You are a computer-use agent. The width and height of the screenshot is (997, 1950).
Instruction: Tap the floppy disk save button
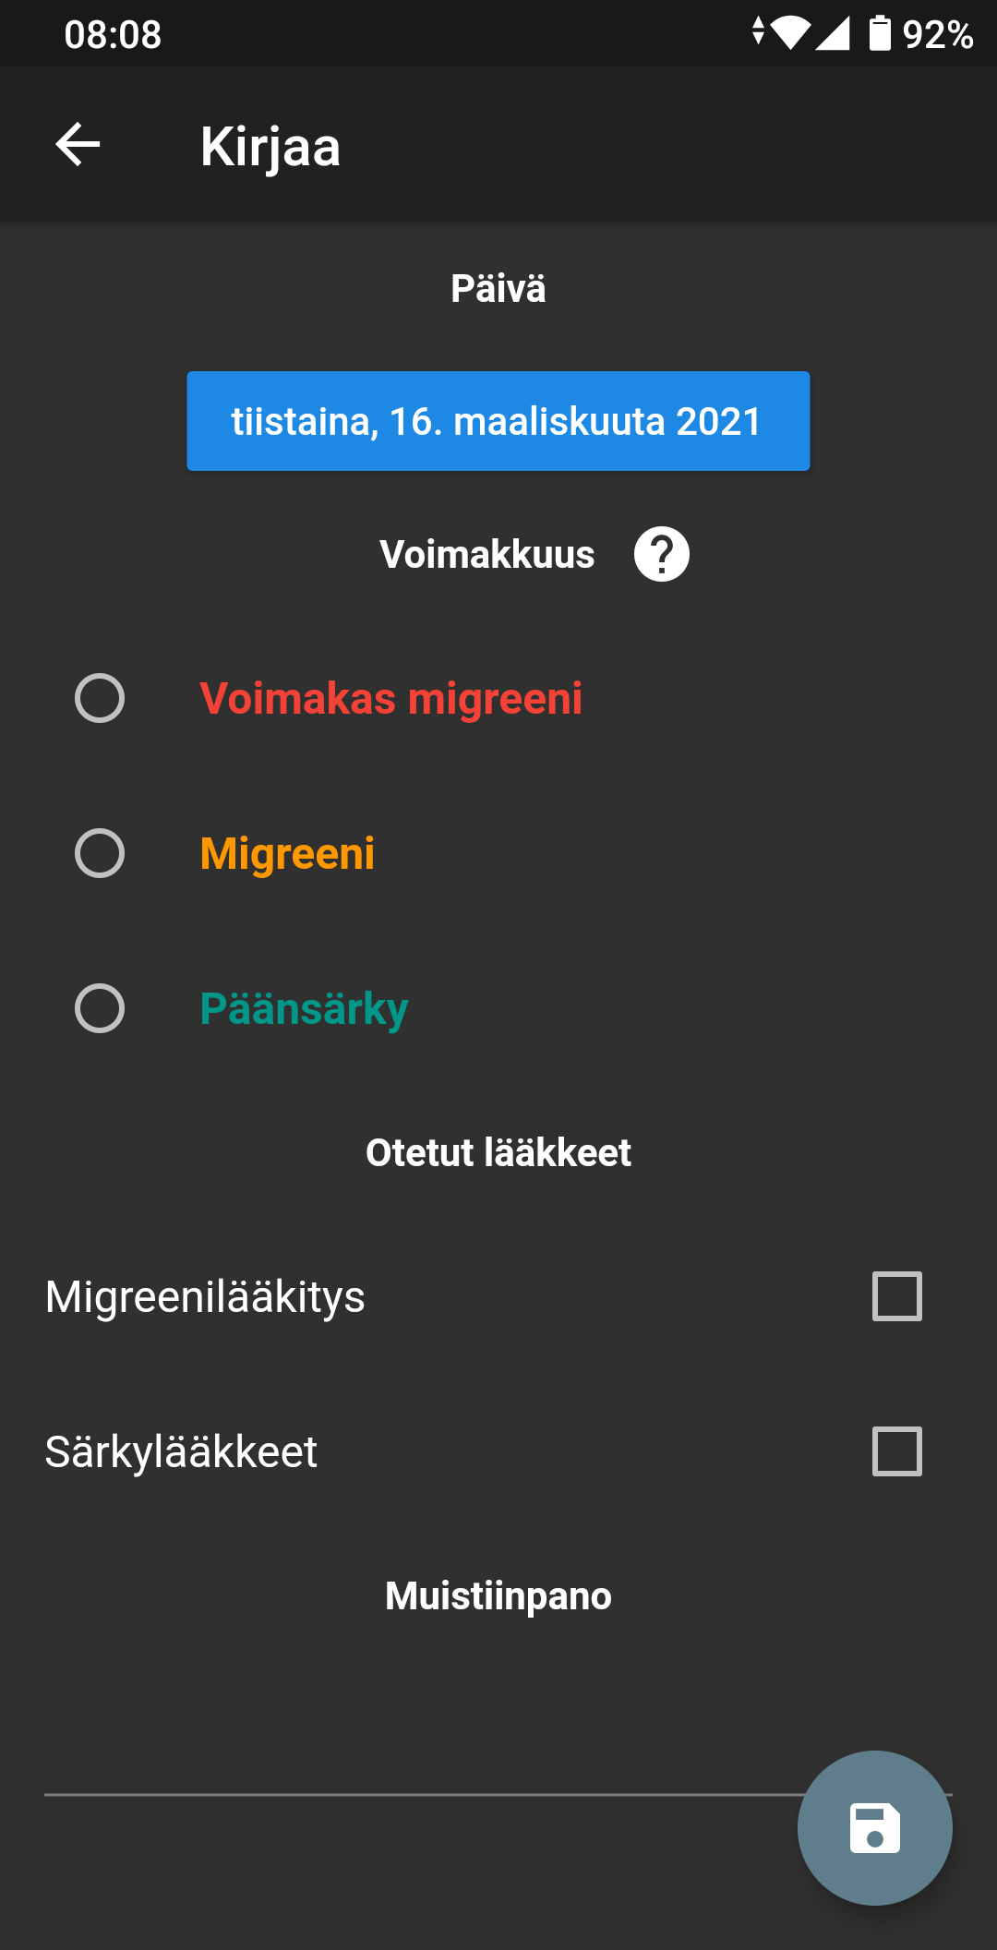pyautogui.click(x=874, y=1827)
